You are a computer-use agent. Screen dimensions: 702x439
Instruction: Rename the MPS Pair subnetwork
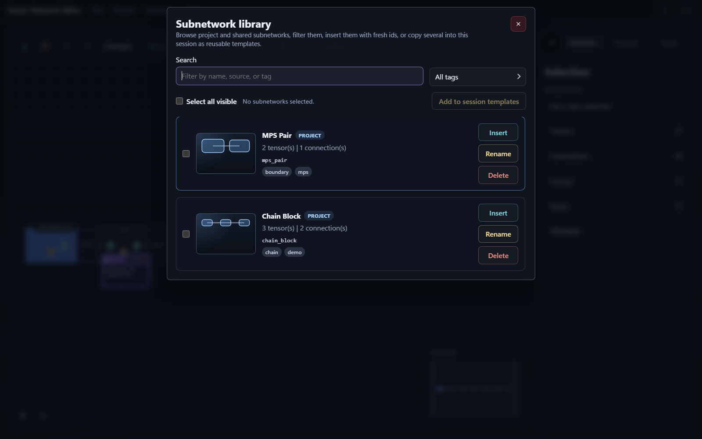[498, 154]
